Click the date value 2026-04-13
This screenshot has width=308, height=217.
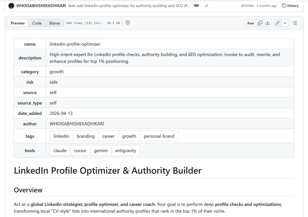(61, 113)
